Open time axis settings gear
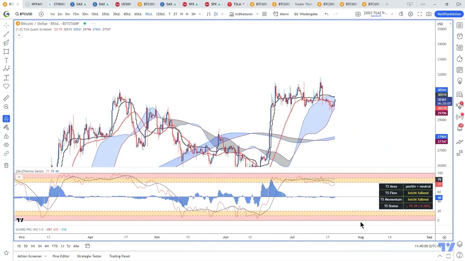465x261 pixels. click(444, 237)
